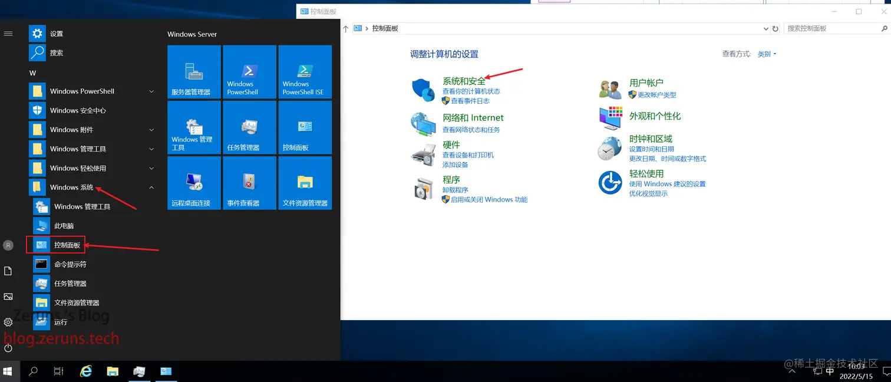Click the 网络和 Internet globe icon

click(x=423, y=124)
